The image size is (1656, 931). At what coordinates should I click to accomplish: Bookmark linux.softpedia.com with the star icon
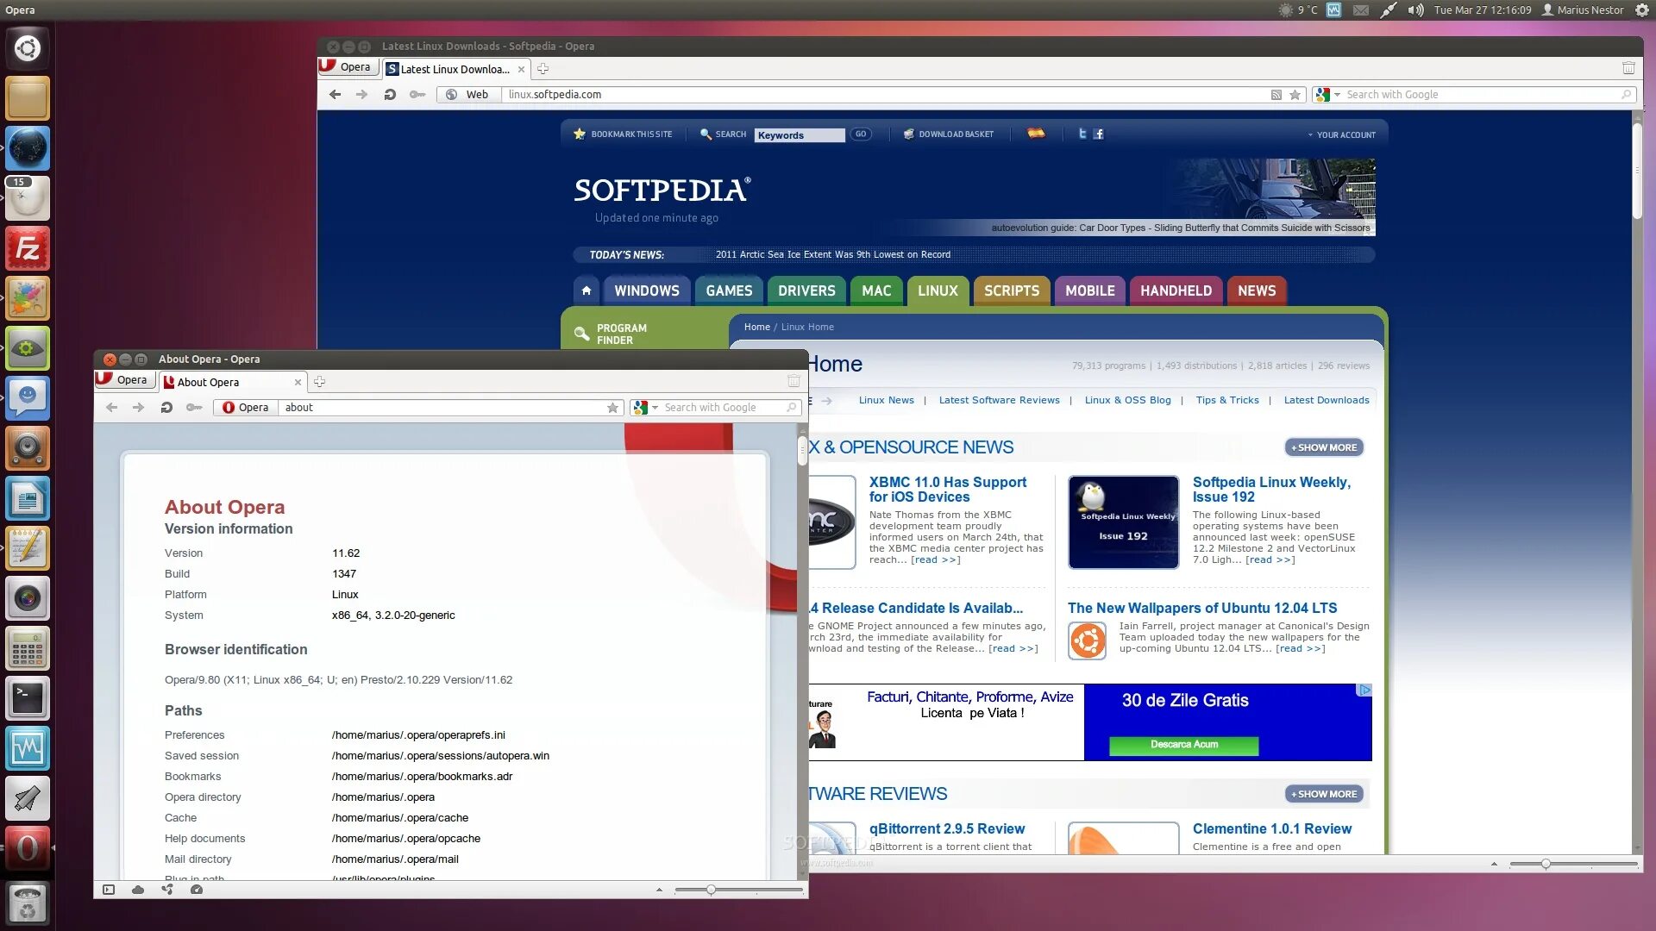(1295, 95)
